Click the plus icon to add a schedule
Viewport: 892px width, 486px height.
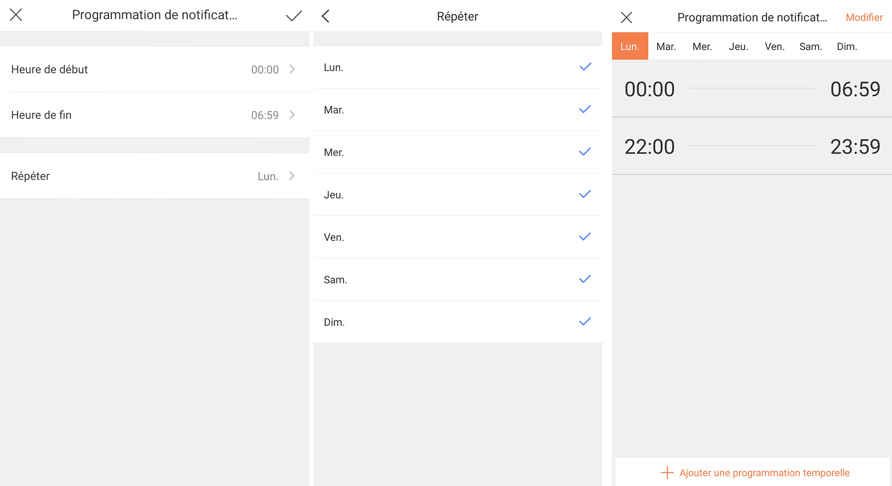pos(667,473)
